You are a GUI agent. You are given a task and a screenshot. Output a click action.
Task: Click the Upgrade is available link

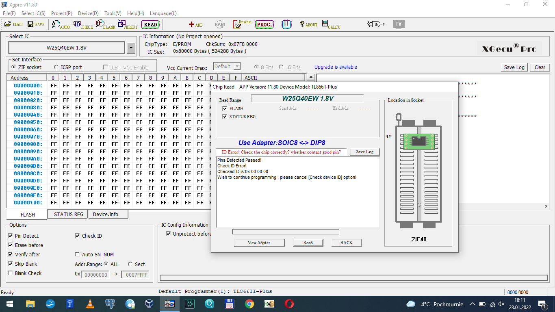coord(336,67)
